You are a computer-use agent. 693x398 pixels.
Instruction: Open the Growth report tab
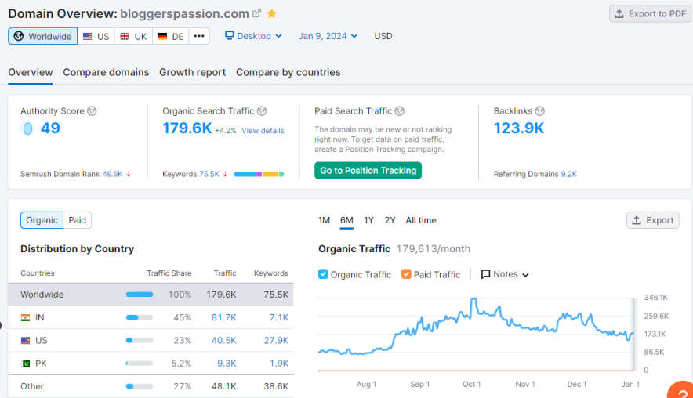click(x=192, y=72)
